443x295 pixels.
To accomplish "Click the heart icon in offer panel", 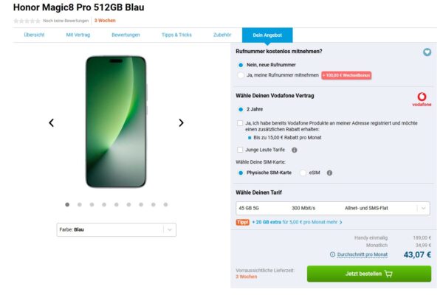I will tap(426, 52).
